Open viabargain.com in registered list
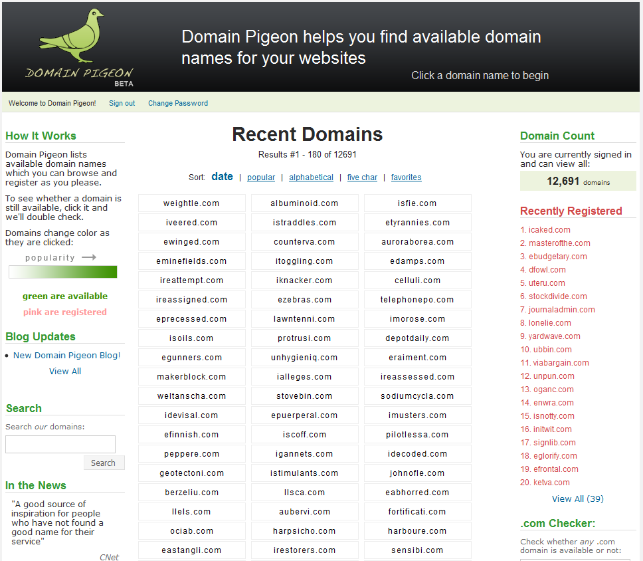This screenshot has height=561, width=643. tap(561, 363)
